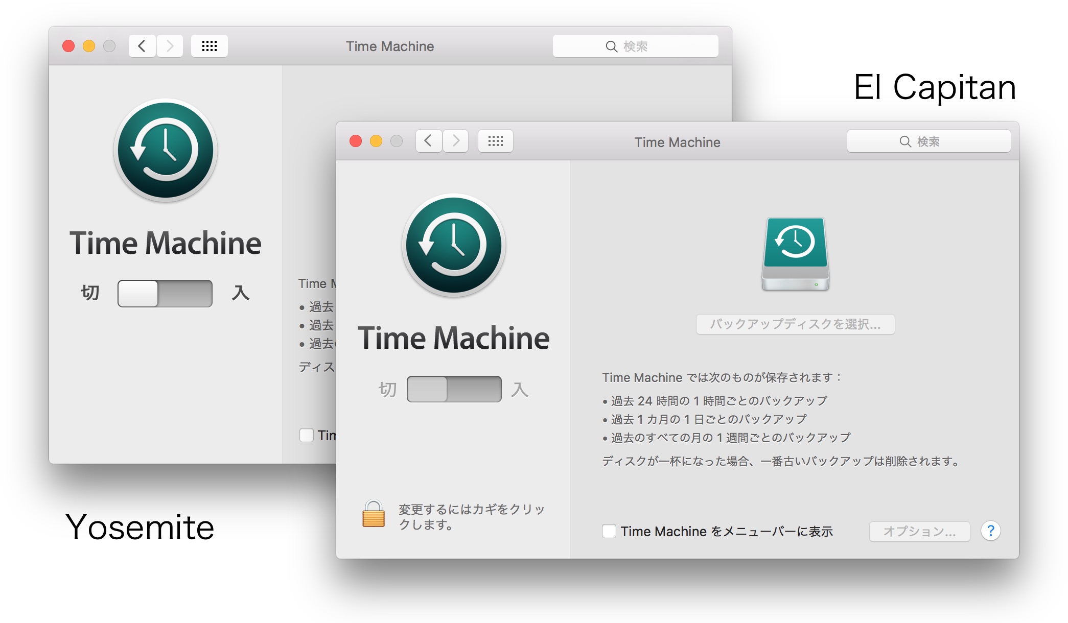Enable the show Time Machine in menu bar checkbox
Image resolution: width=1068 pixels, height=623 pixels.
[x=609, y=531]
